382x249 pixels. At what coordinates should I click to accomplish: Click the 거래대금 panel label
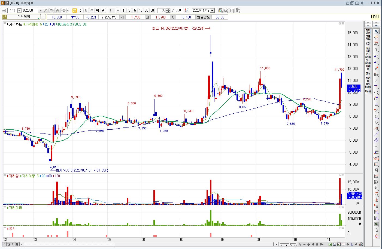[x=15, y=208]
